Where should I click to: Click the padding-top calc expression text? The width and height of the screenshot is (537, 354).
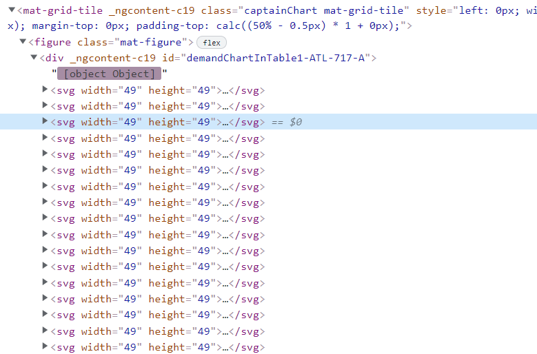click(267, 26)
